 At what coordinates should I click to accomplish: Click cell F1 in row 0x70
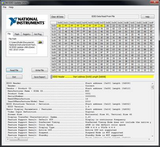pyautogui.click(x=72, y=46)
